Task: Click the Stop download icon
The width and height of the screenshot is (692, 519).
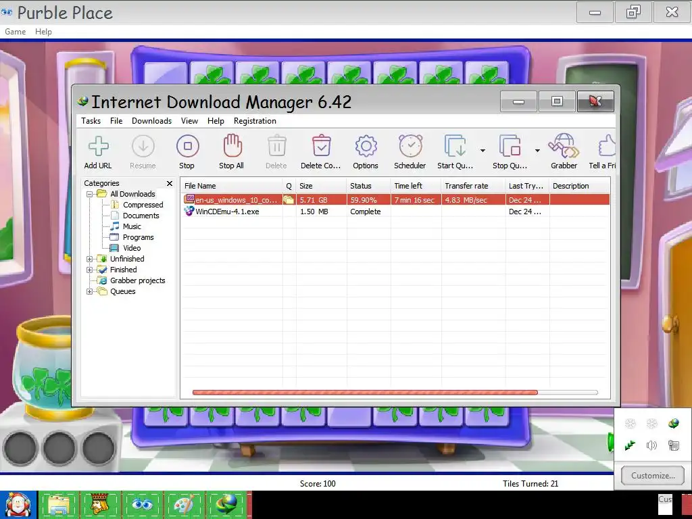Action: 188,146
